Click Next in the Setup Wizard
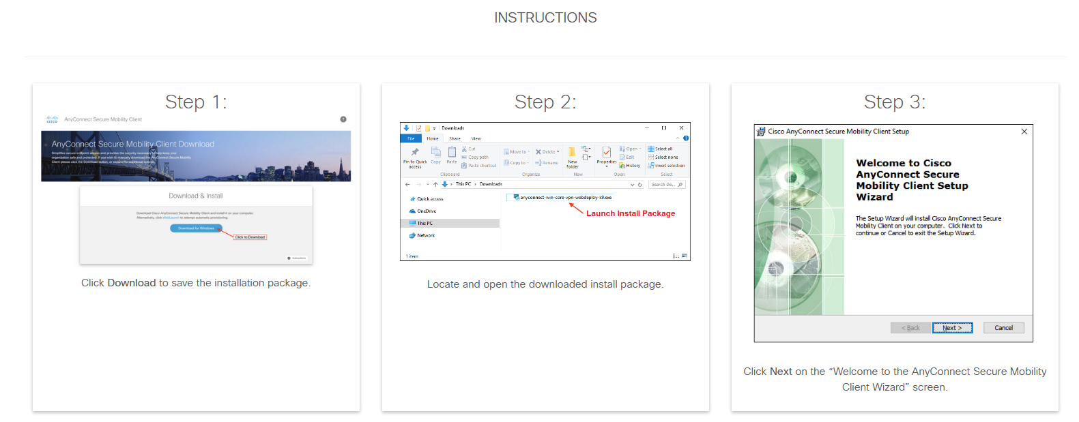Image resolution: width=1079 pixels, height=422 pixels. 952,328
